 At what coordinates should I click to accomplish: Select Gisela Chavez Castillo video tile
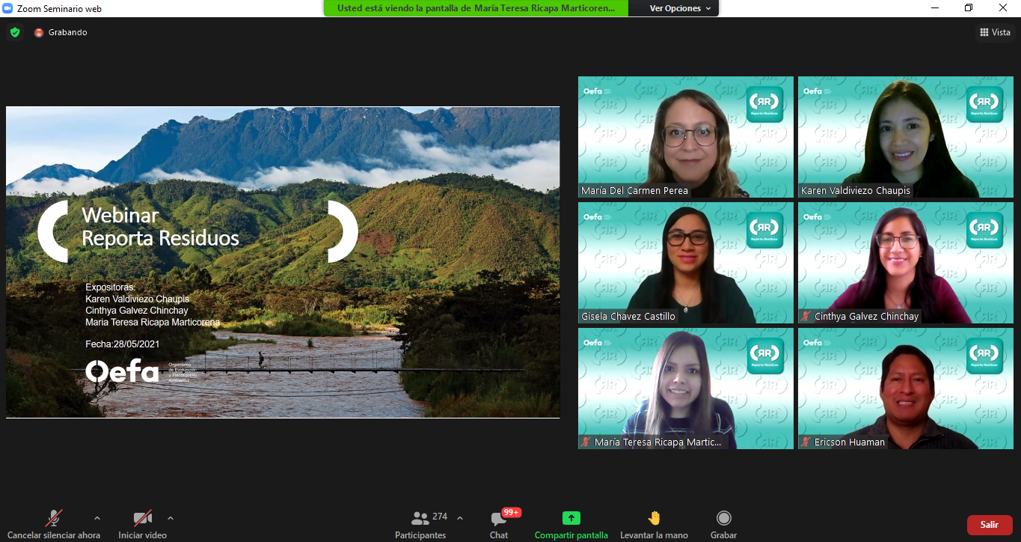click(x=686, y=263)
